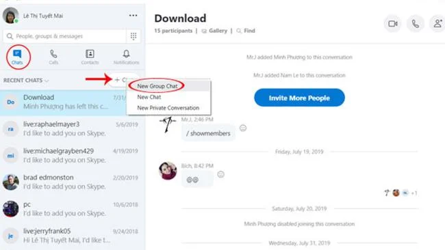
Task: Open the Gallery link in header
Action: [214, 31]
